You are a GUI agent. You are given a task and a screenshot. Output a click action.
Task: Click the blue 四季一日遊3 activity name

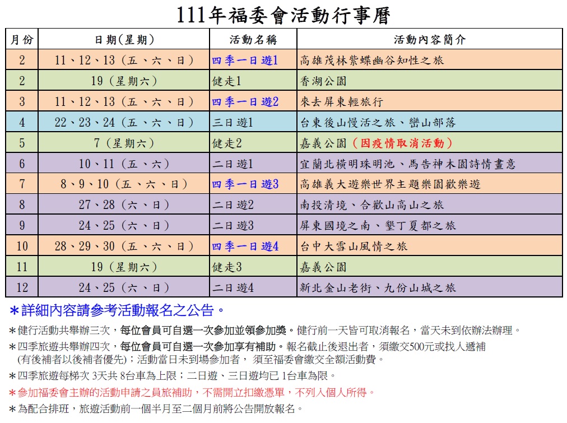245,184
